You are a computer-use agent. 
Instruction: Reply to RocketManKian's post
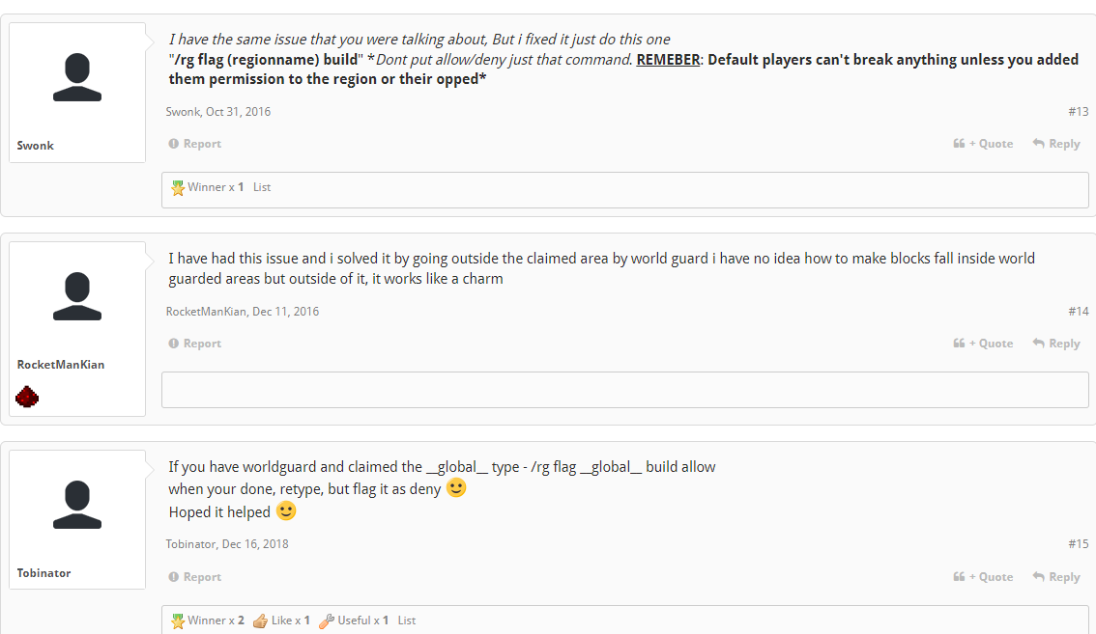(1056, 344)
